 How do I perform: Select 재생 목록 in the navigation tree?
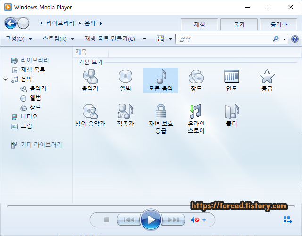coord(28,70)
